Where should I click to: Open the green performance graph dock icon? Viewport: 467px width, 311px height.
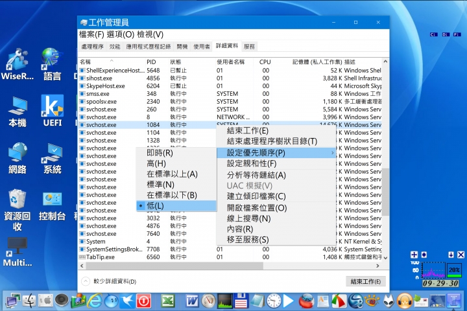point(225,301)
